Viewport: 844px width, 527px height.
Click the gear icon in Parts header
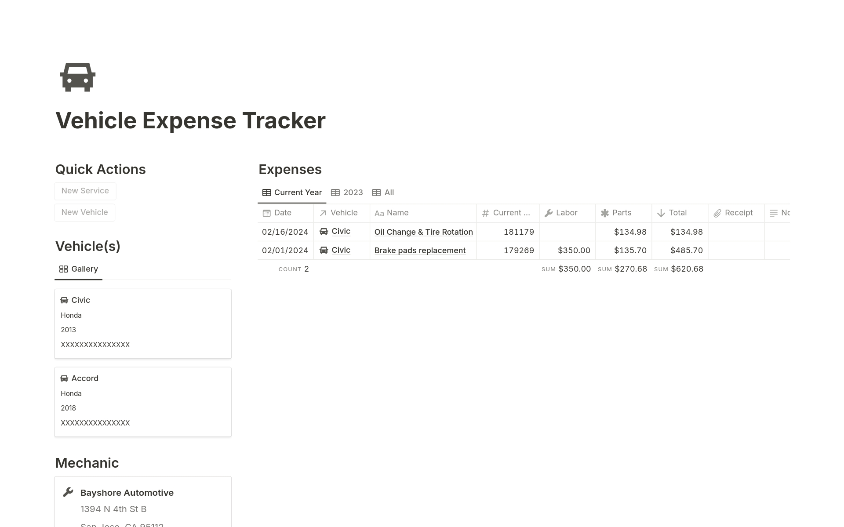click(x=605, y=213)
